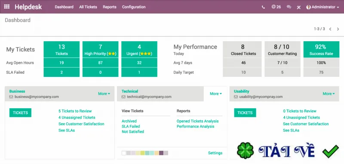The image size is (344, 164).
Task: Open Usability See SLAs link
Action: point(291,130)
